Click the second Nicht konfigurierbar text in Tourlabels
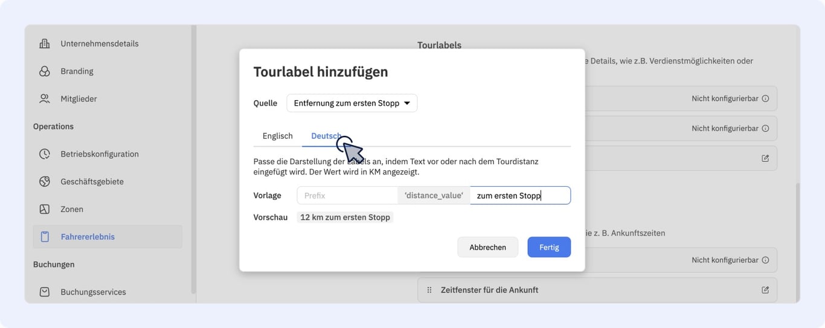Screen dimensions: 825x328 (725, 128)
